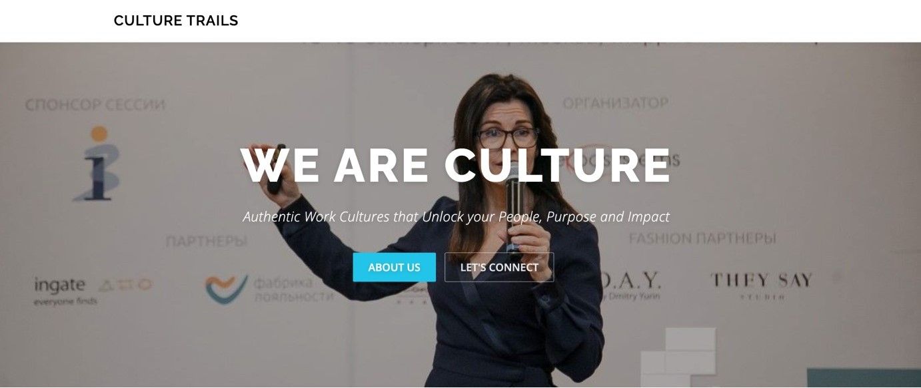This screenshot has width=921, height=388.
Task: Click the presentation clicker in raised hand
Action: click(275, 170)
